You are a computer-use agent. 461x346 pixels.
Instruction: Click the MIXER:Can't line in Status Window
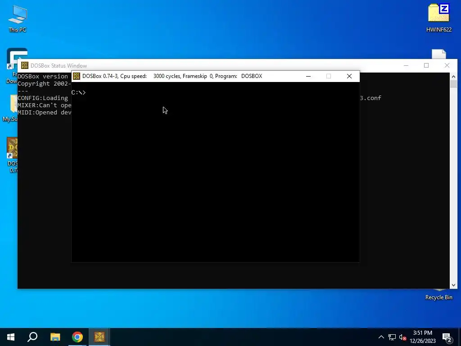tap(45, 105)
